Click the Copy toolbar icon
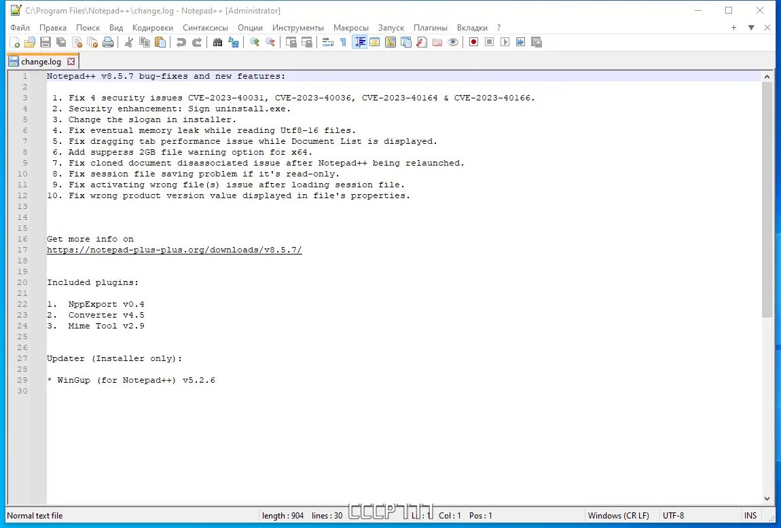 coord(145,42)
